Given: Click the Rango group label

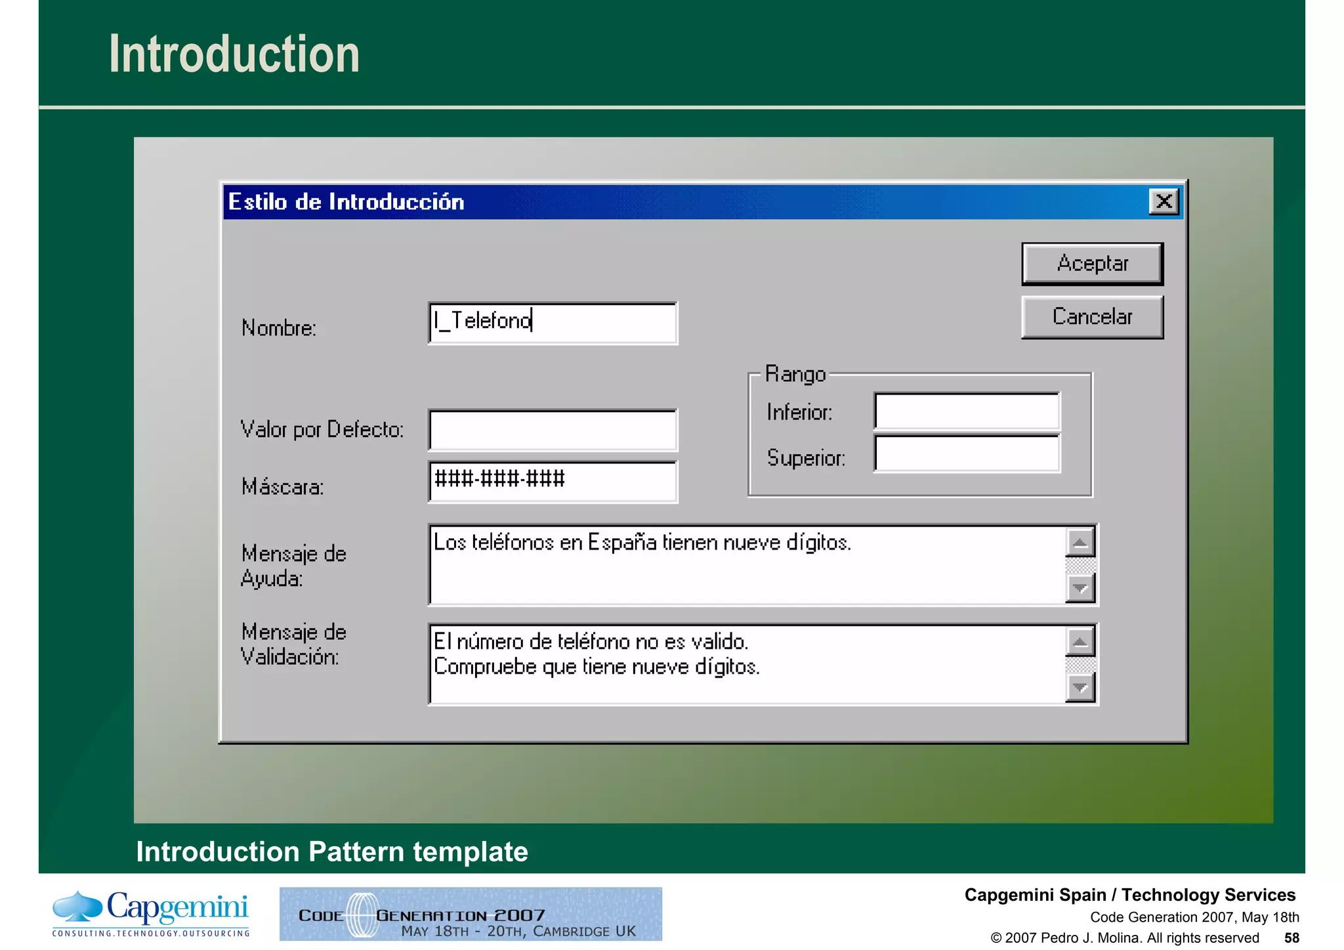Looking at the screenshot, I should pos(795,374).
